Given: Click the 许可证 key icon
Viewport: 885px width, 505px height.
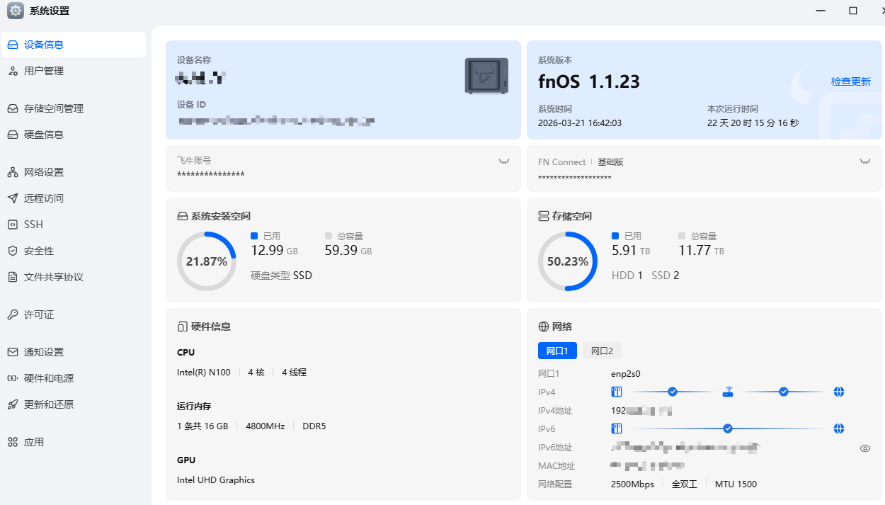Looking at the screenshot, I should [12, 314].
